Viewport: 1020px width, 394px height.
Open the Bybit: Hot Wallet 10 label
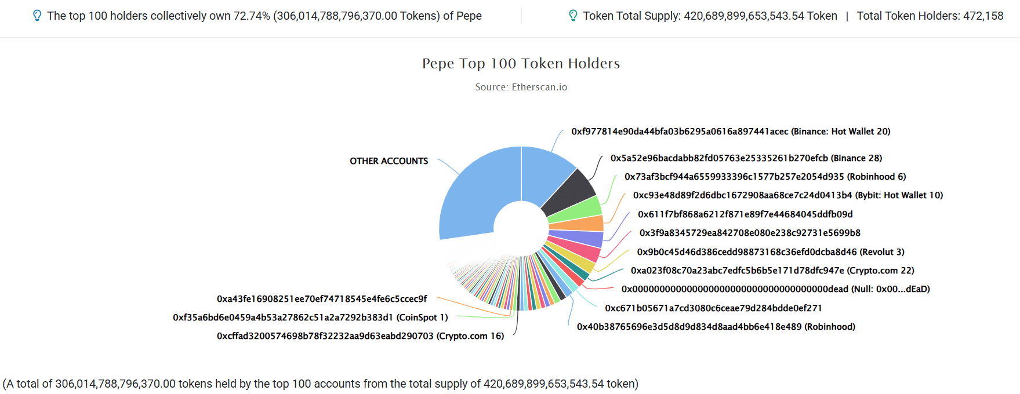pos(787,195)
